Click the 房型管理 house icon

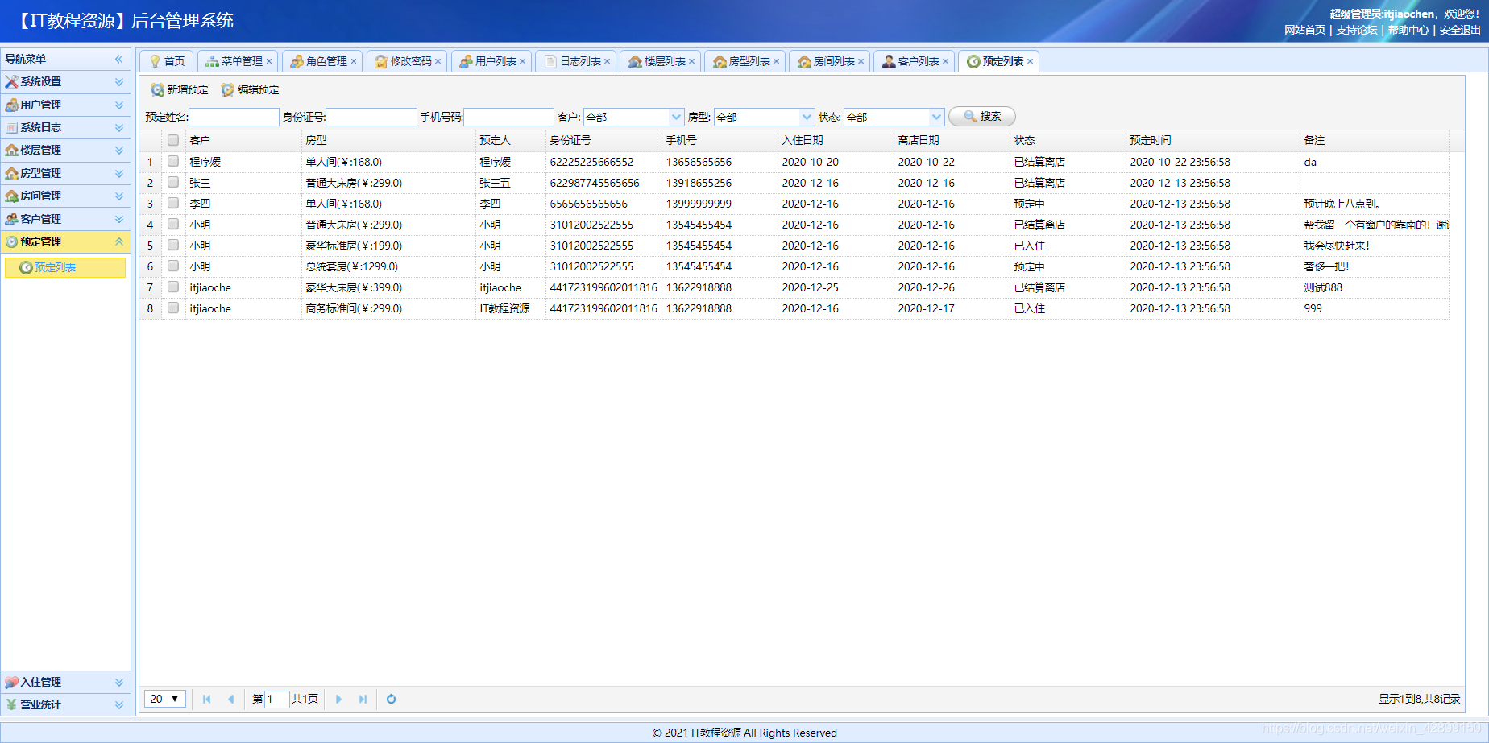[11, 173]
